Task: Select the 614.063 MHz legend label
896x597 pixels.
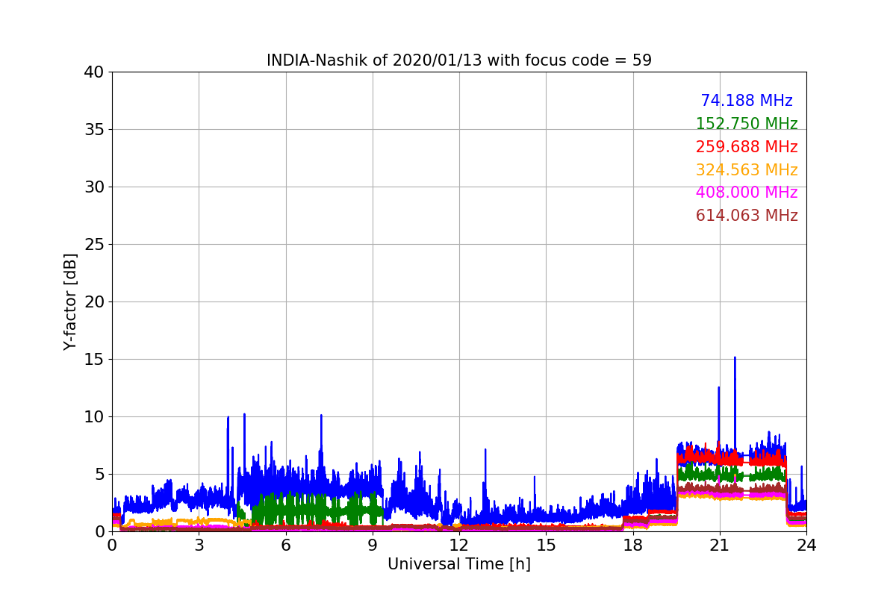Action: [747, 216]
